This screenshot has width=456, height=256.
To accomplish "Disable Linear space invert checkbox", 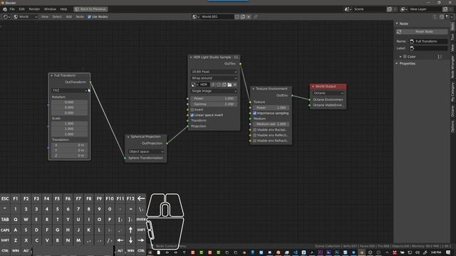I will click(x=192, y=115).
